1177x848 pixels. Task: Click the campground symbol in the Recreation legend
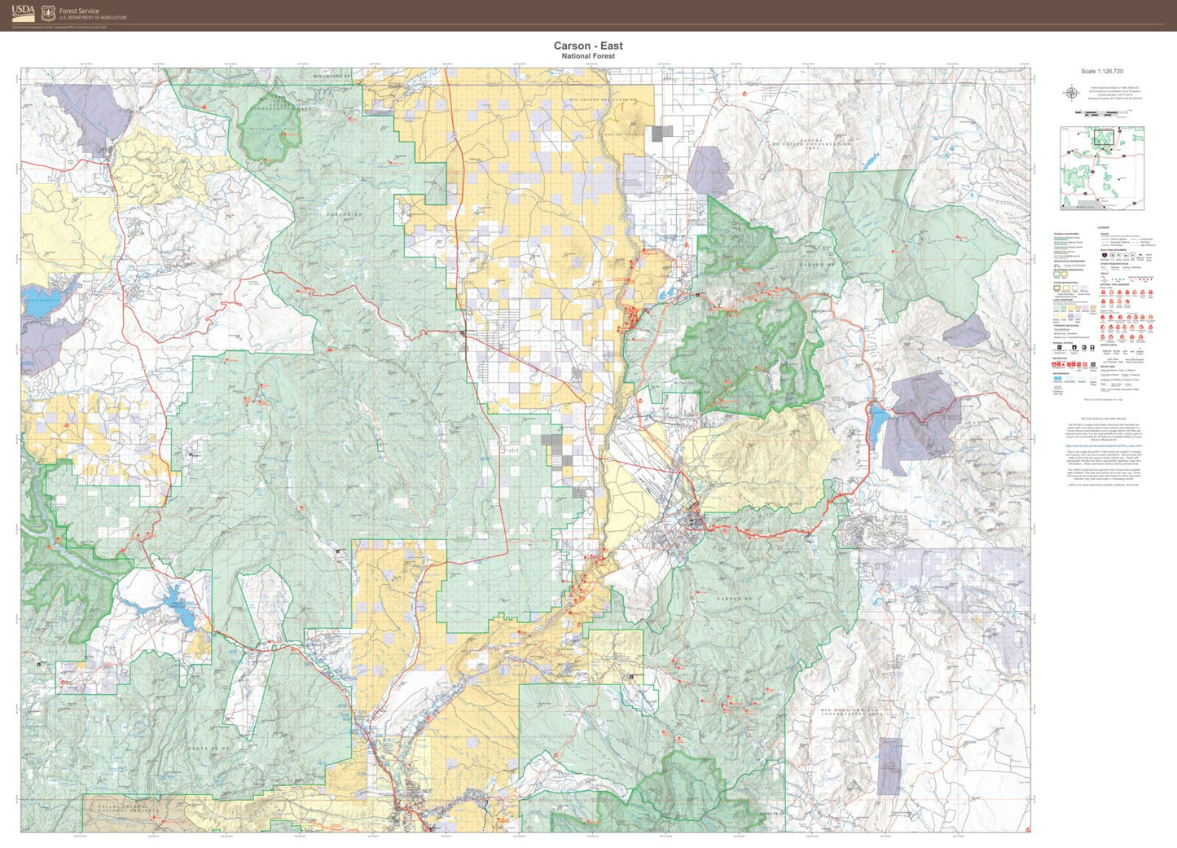pyautogui.click(x=1053, y=364)
